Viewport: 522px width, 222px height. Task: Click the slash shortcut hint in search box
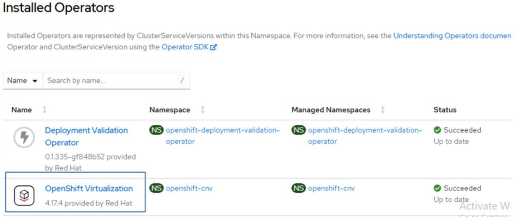tap(182, 81)
